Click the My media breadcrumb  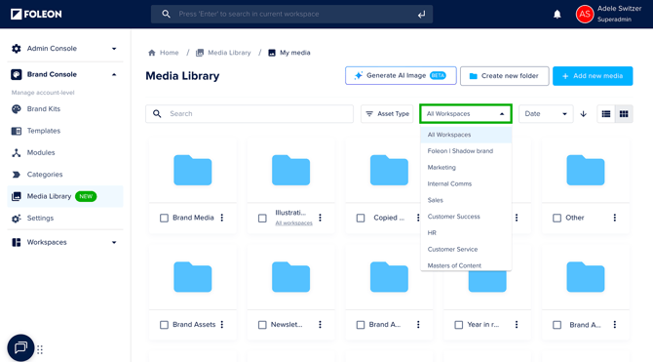(x=289, y=53)
